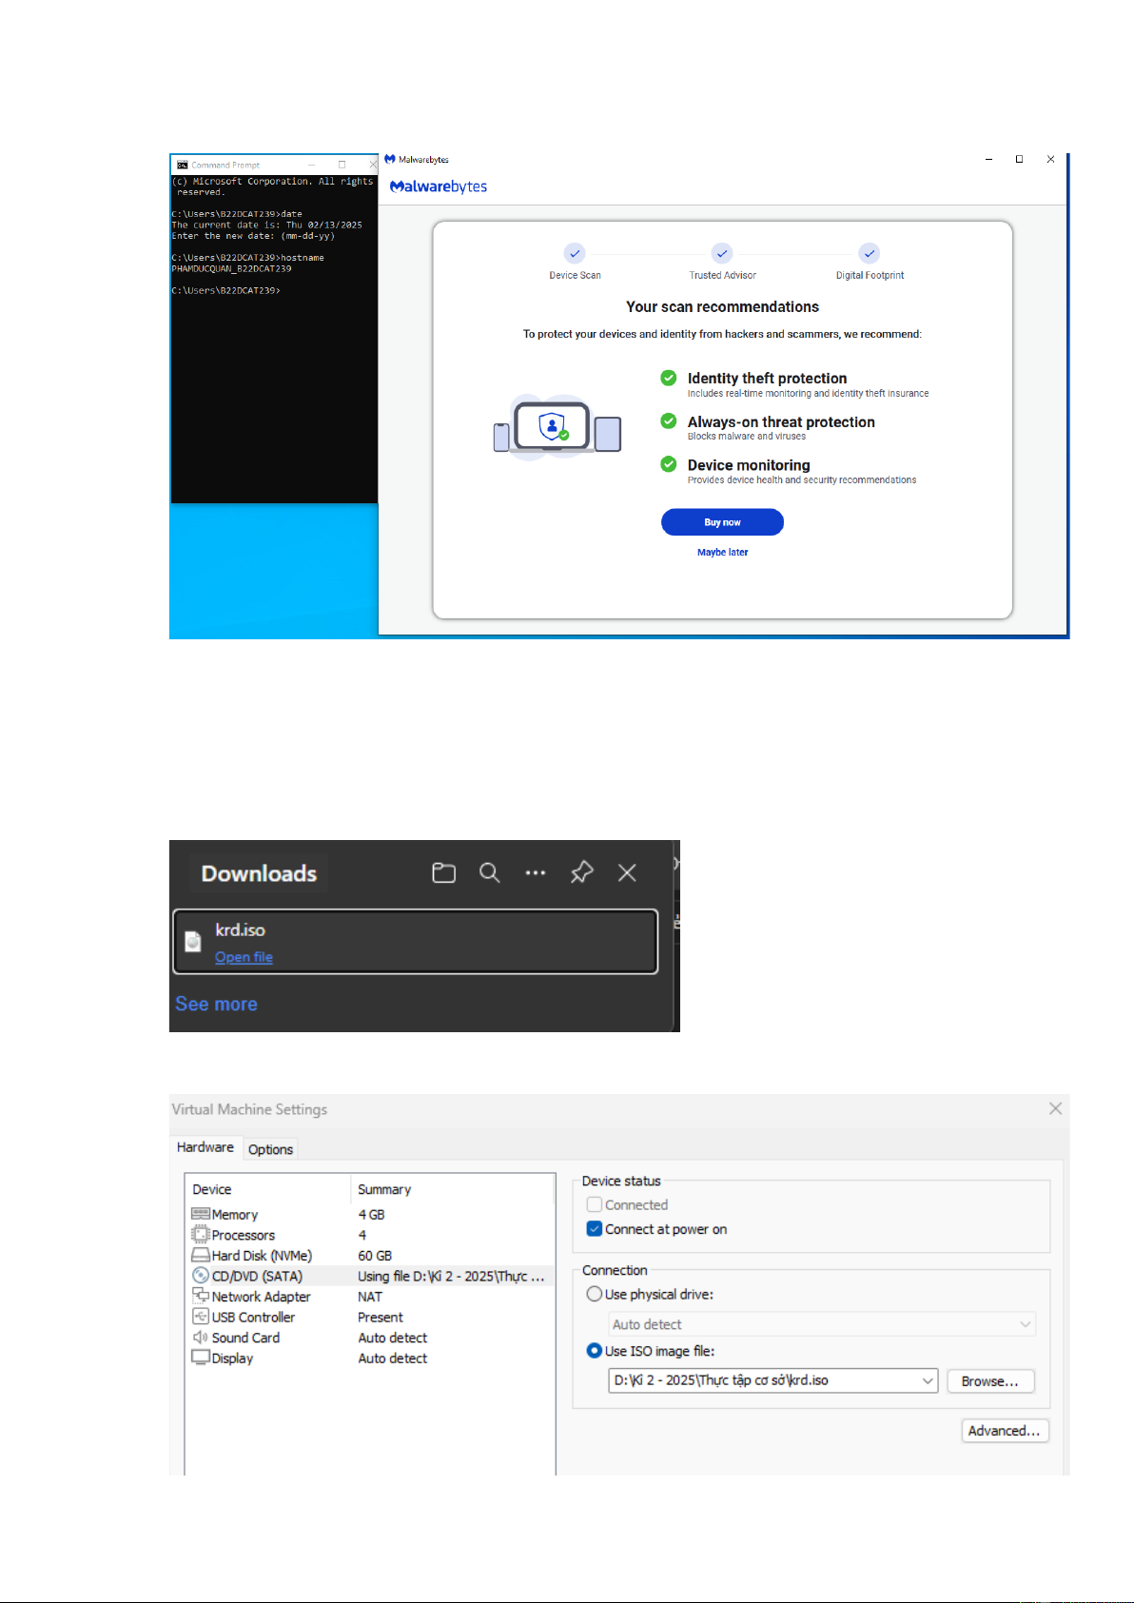The width and height of the screenshot is (1134, 1603).
Task: Click the Digital Footprint step checkmark
Action: point(869,253)
